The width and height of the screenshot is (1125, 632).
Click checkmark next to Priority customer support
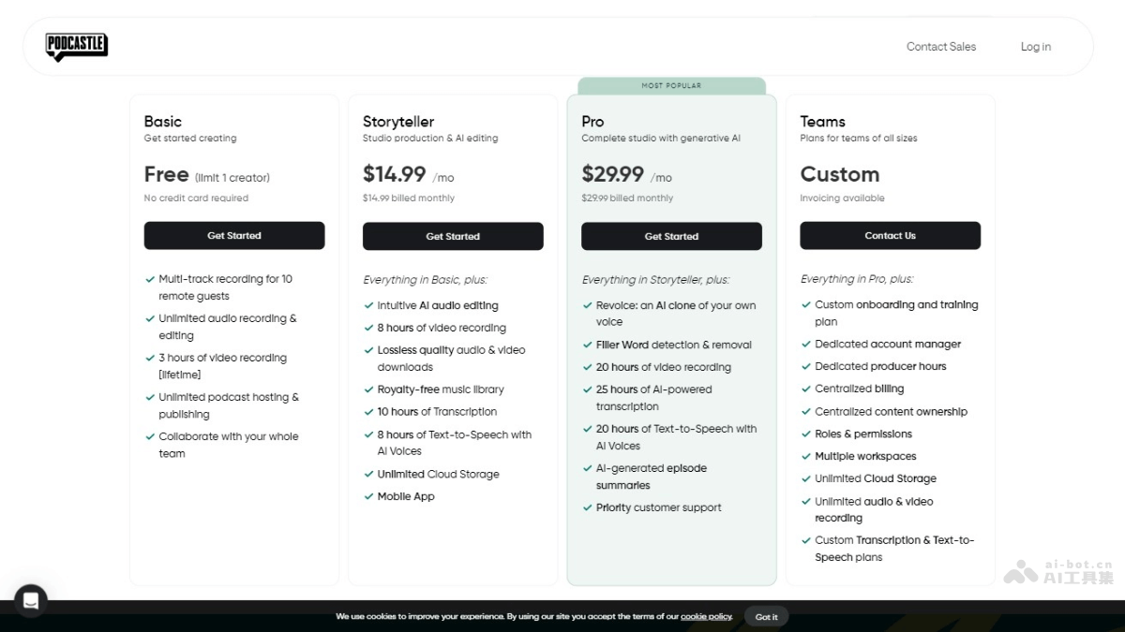pos(588,507)
